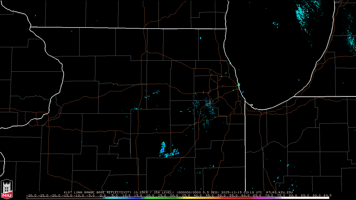Click the "80.0" scale label
Viewport: 356px width, 200px height.
(x=294, y=195)
